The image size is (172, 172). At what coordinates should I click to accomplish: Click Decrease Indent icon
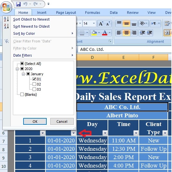tap(142, 33)
